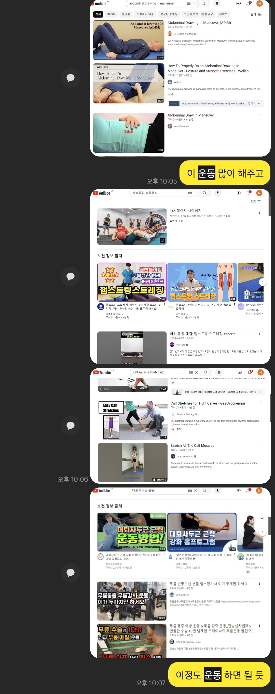Viewport: 275px width, 694px height.
Task: Select the '라이브' filter chip
Action: (x=223, y=14)
